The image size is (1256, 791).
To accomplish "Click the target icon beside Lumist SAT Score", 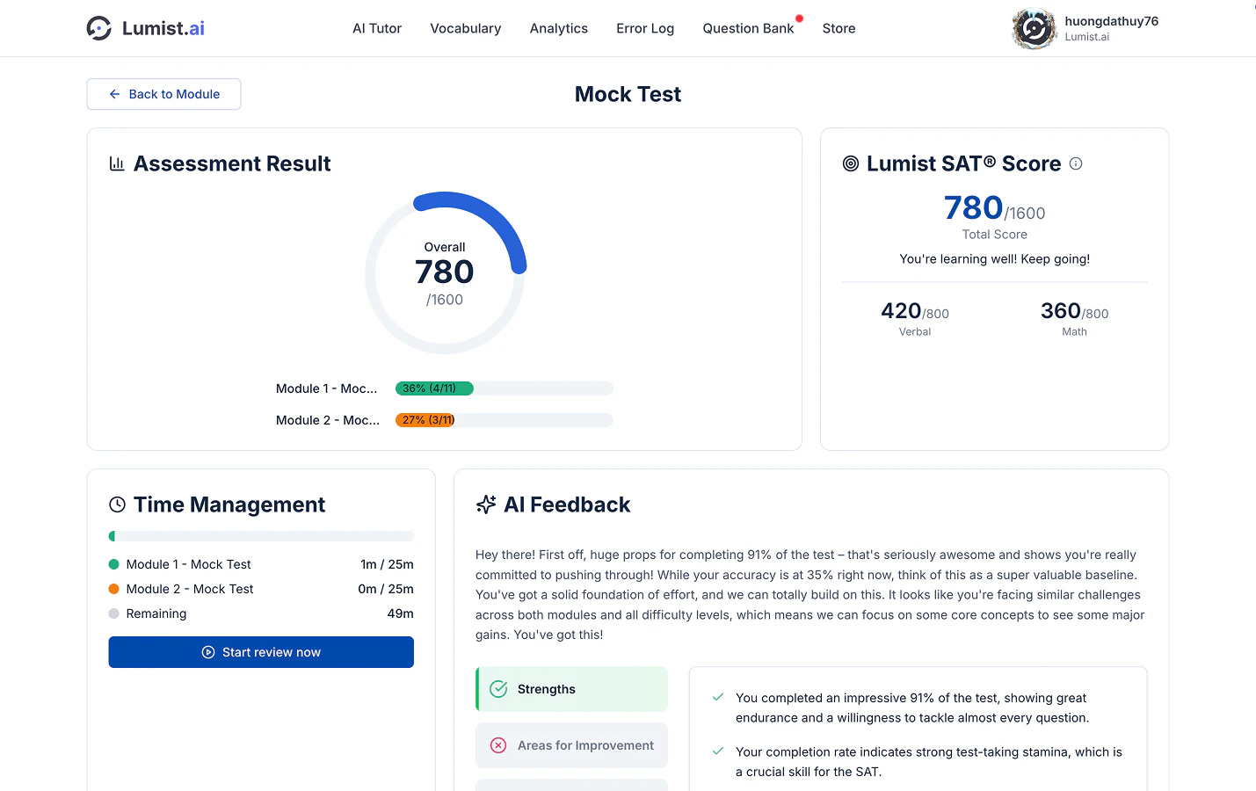I will 851,163.
